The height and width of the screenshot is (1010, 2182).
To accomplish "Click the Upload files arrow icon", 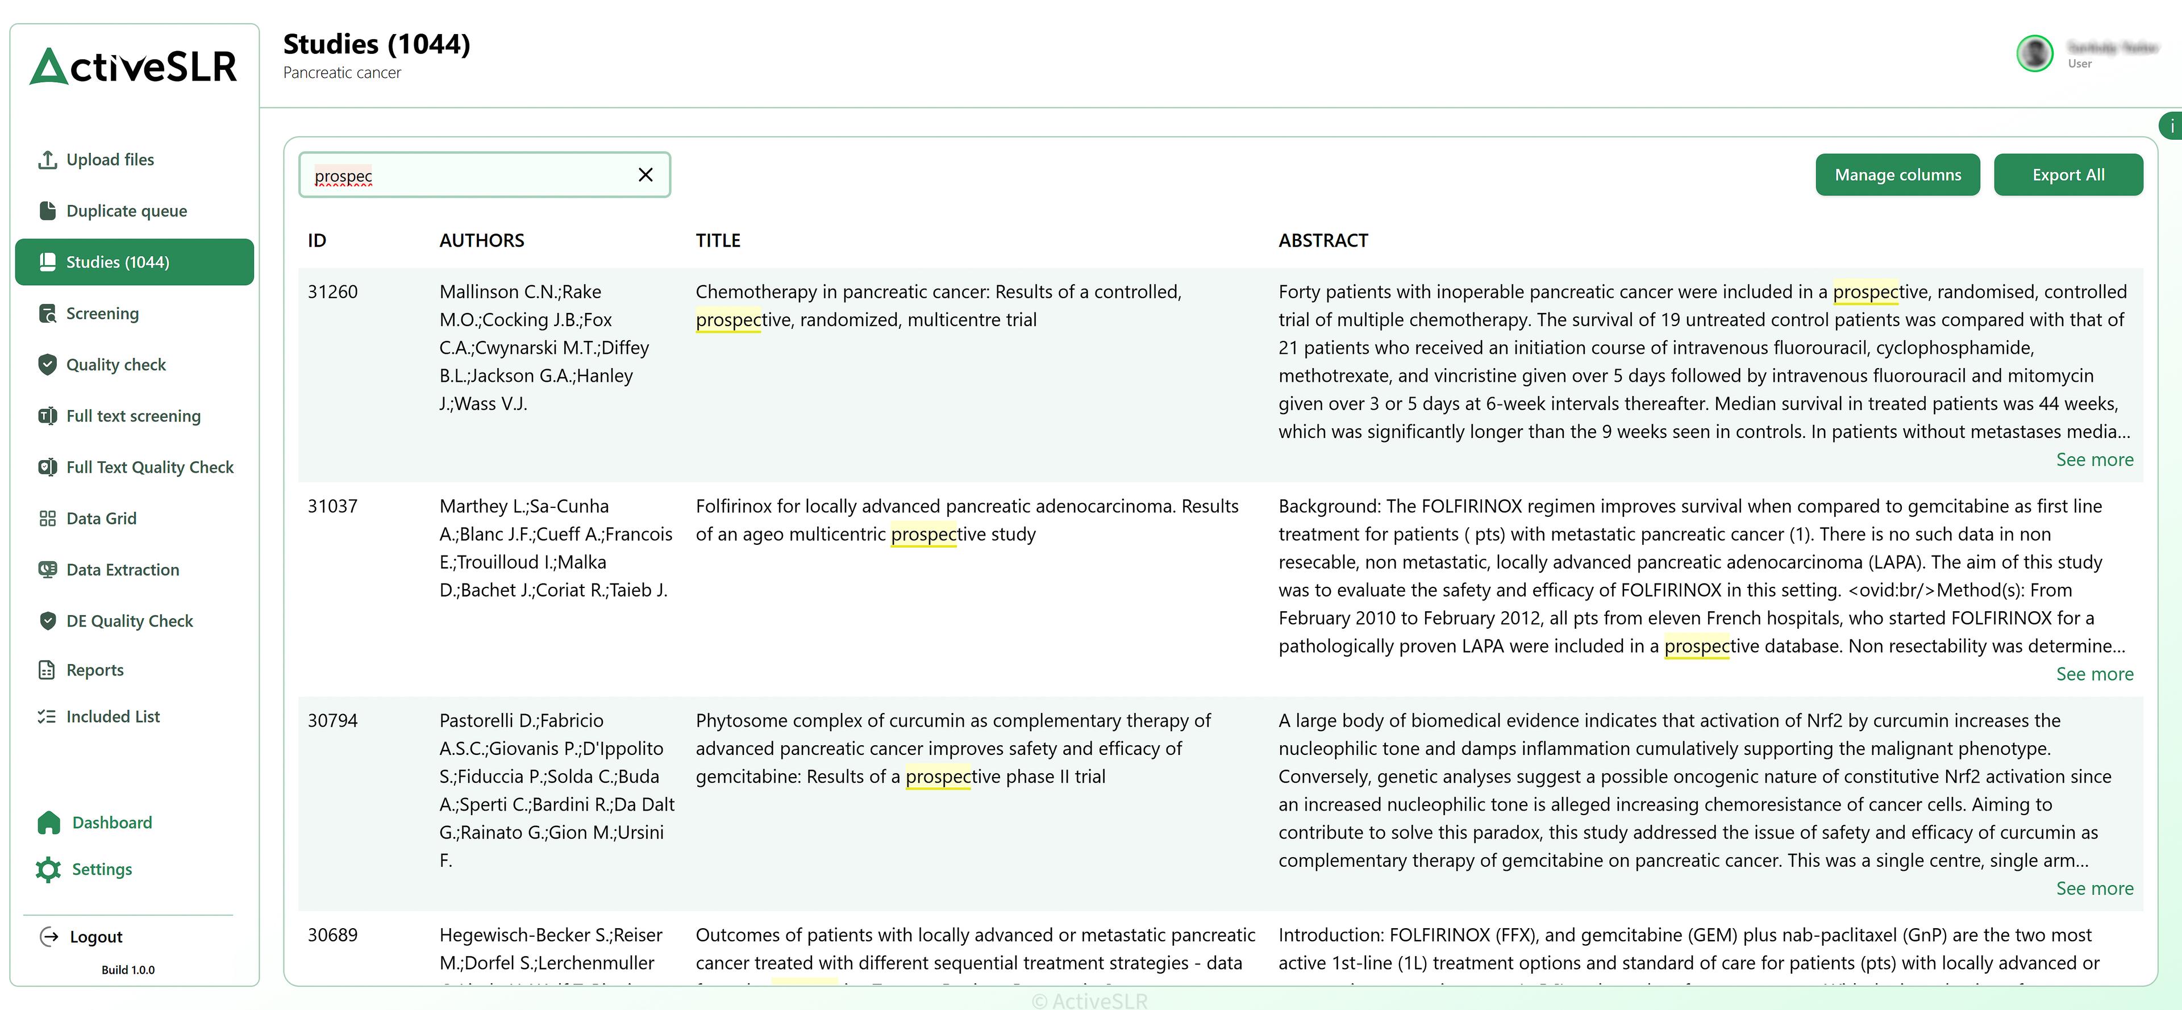I will pos(47,159).
